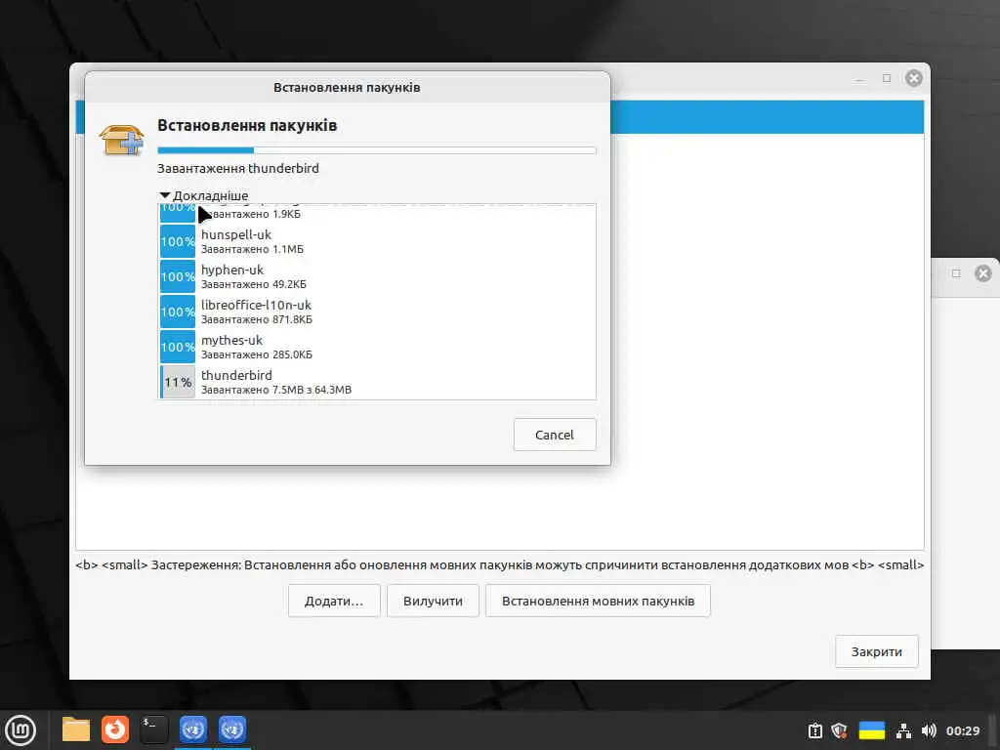
Task: Maximize the language settings window
Action: click(887, 78)
